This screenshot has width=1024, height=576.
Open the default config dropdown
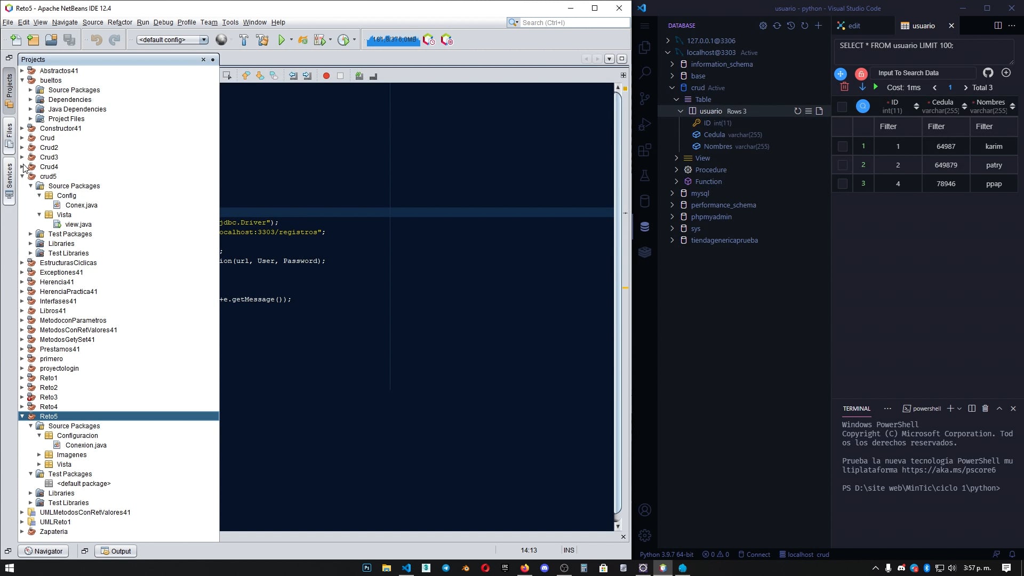tap(203, 39)
